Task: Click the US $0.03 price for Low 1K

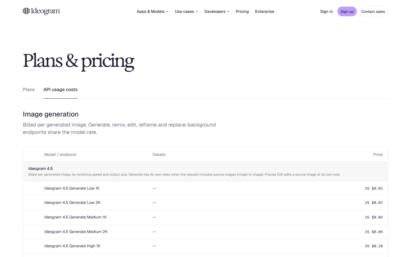Action: [374, 188]
